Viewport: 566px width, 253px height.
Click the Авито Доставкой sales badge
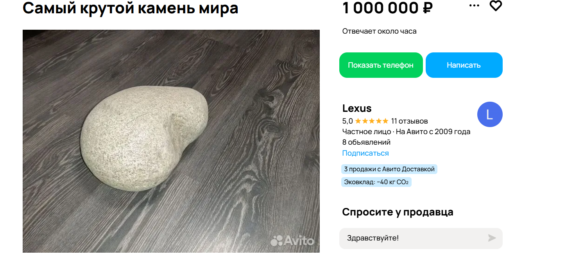[389, 169]
